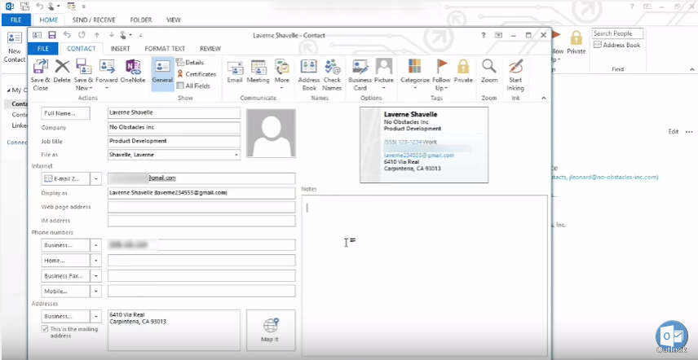Click Next Item down arrow
Image resolution: width=698 pixels, height=360 pixels.
(112, 35)
